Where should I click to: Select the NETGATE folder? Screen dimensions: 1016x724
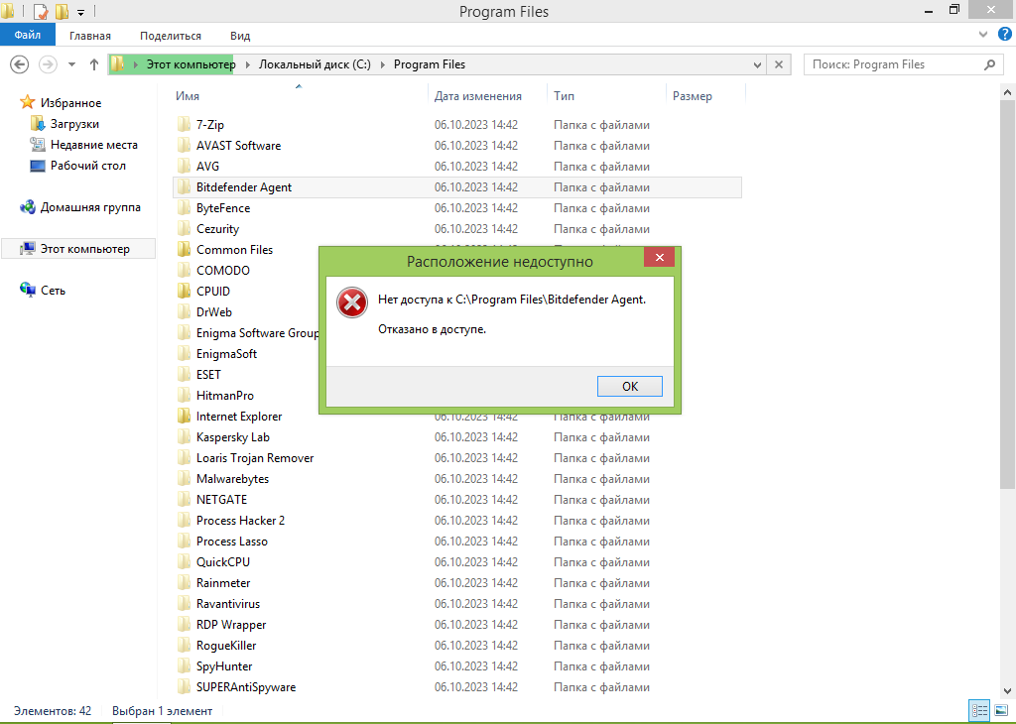(221, 499)
